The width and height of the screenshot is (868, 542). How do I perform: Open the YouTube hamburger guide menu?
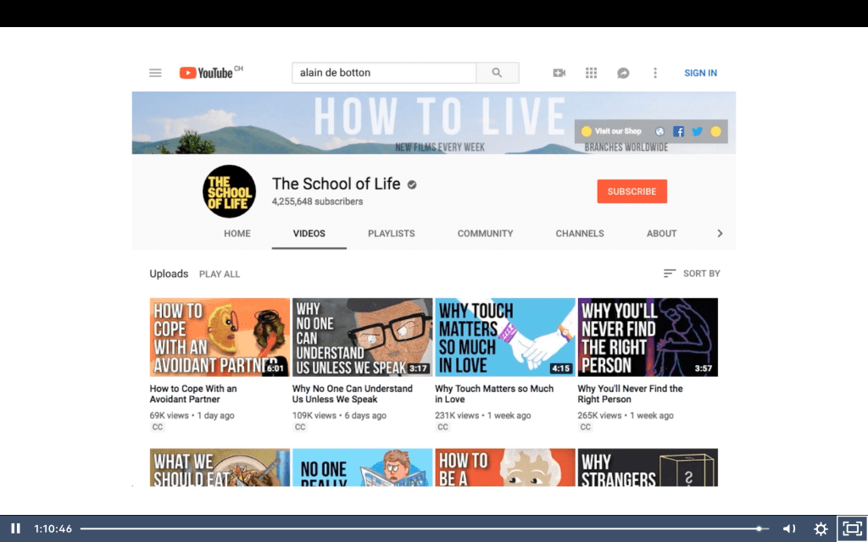[155, 73]
